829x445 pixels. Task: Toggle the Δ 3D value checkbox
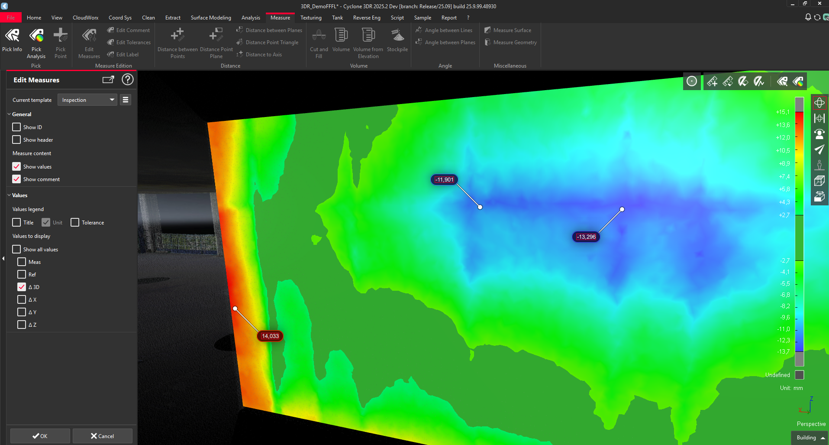22,287
